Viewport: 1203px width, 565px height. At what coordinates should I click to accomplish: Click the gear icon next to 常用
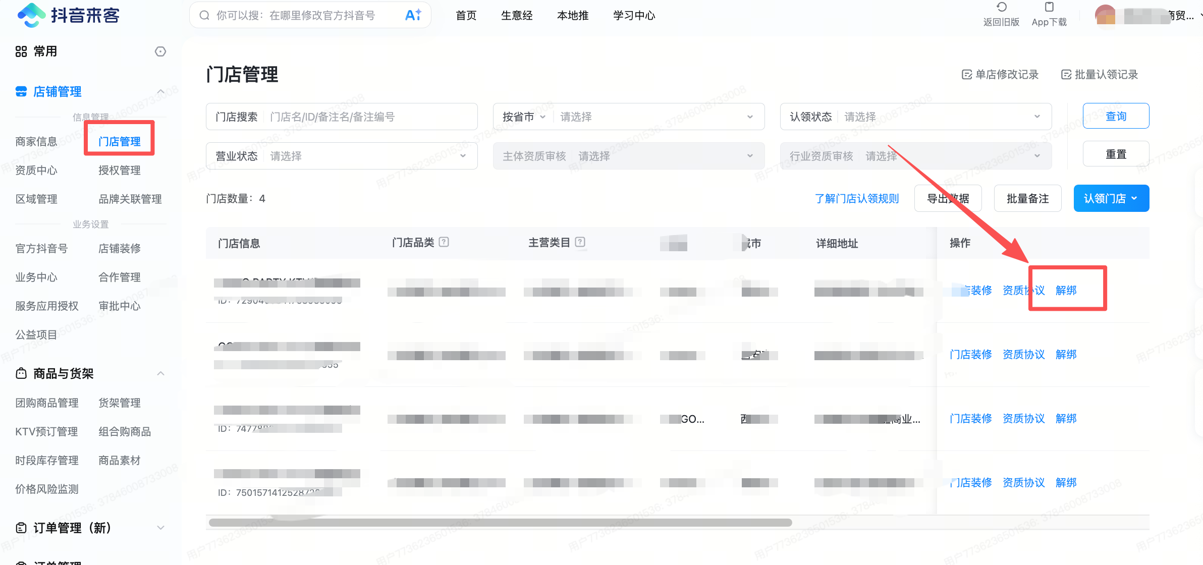click(x=160, y=51)
